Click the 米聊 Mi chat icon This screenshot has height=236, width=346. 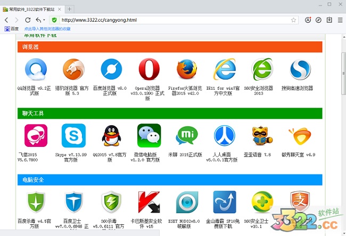click(187, 135)
